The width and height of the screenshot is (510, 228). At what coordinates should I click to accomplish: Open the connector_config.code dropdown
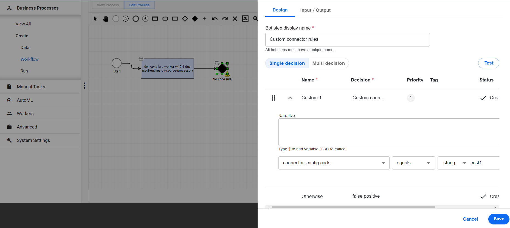334,163
